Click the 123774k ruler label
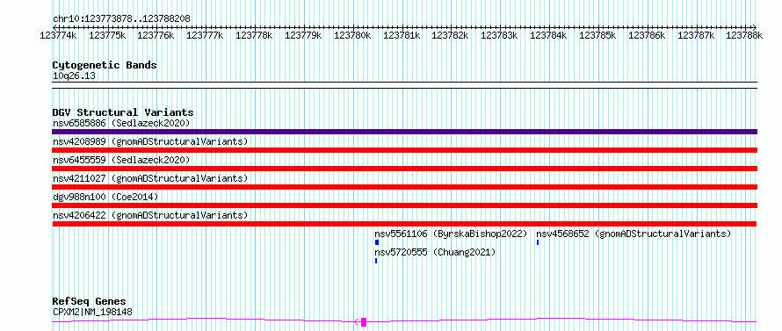782x331 pixels. point(58,35)
